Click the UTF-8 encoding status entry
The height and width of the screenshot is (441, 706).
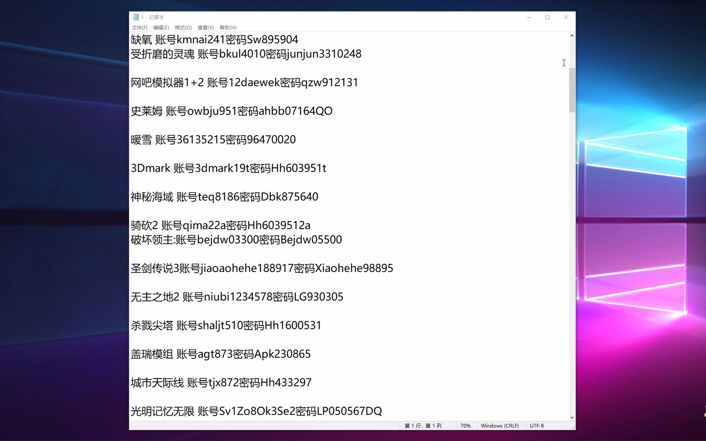pos(537,426)
